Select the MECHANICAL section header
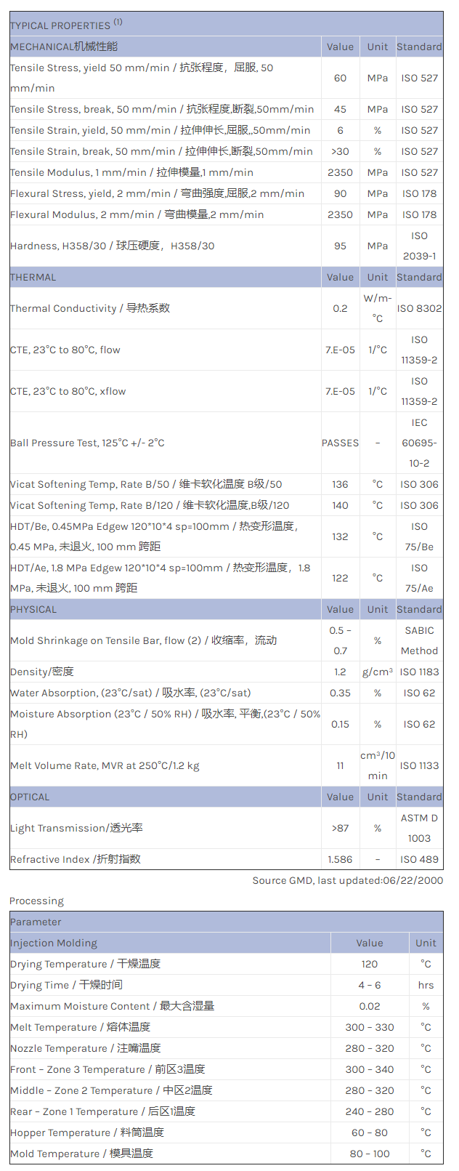The width and height of the screenshot is (459, 1171). click(64, 47)
